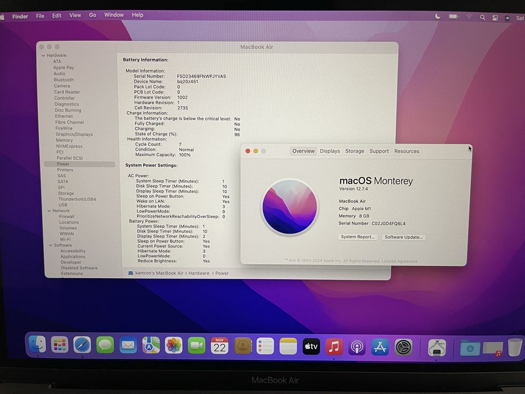Select Bluetooth in Hardware list
The height and width of the screenshot is (394, 525).
tap(64, 80)
